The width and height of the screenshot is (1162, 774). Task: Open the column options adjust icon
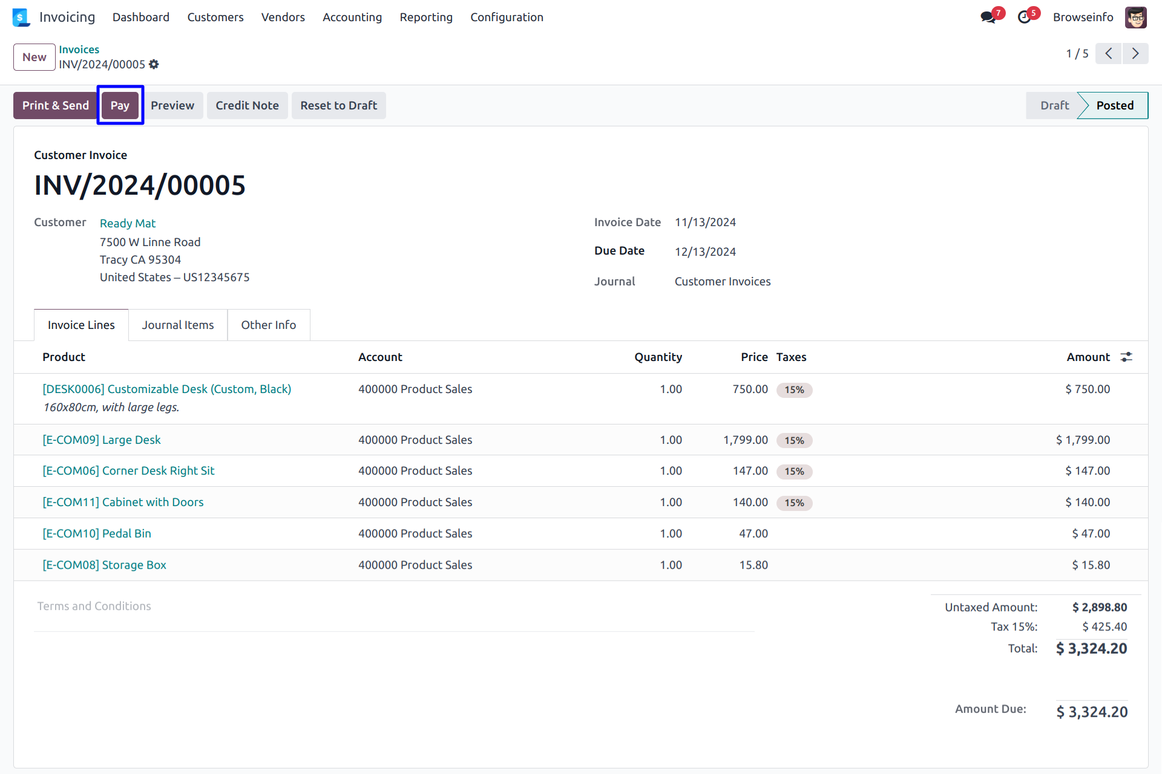tap(1126, 357)
